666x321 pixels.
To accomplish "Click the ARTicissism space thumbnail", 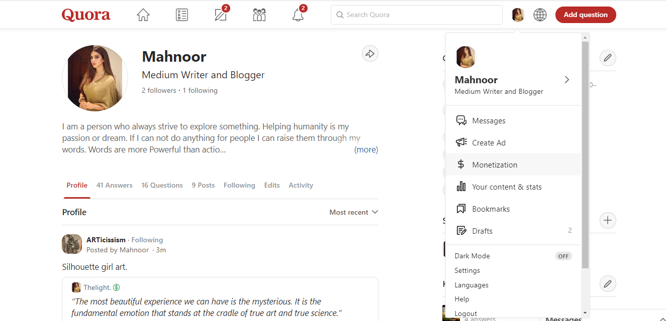I will (72, 244).
